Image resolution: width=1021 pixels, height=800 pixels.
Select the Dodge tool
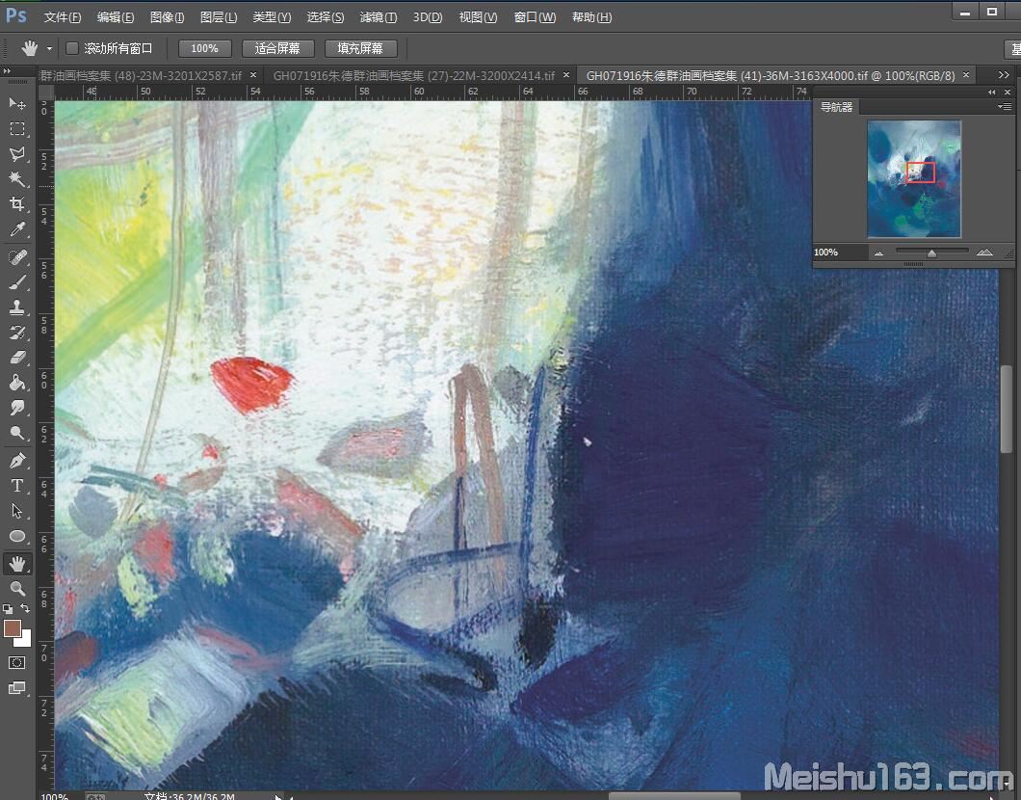click(x=17, y=433)
